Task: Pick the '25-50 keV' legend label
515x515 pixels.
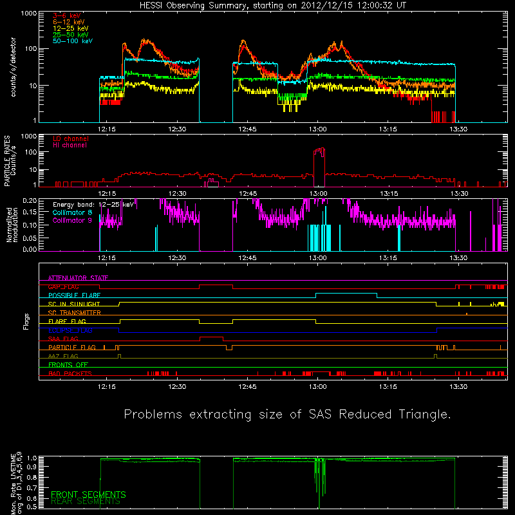Action: tap(70, 35)
